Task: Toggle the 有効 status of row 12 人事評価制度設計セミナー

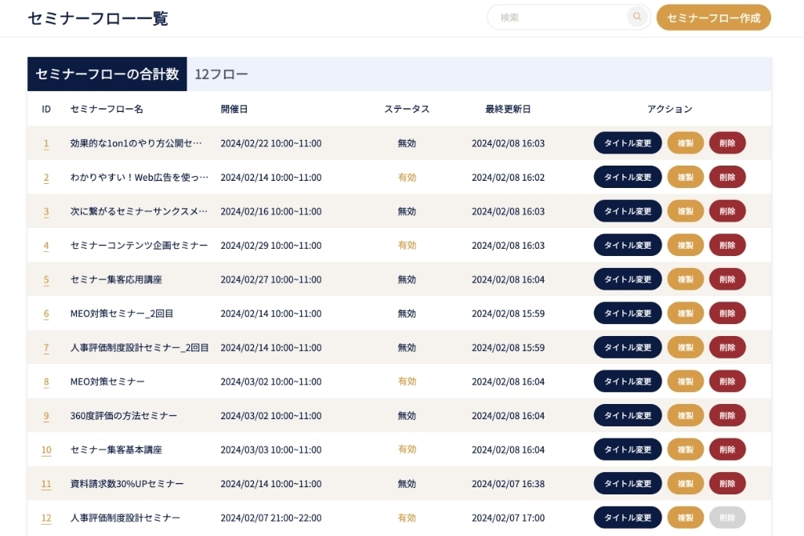Action: tap(408, 518)
